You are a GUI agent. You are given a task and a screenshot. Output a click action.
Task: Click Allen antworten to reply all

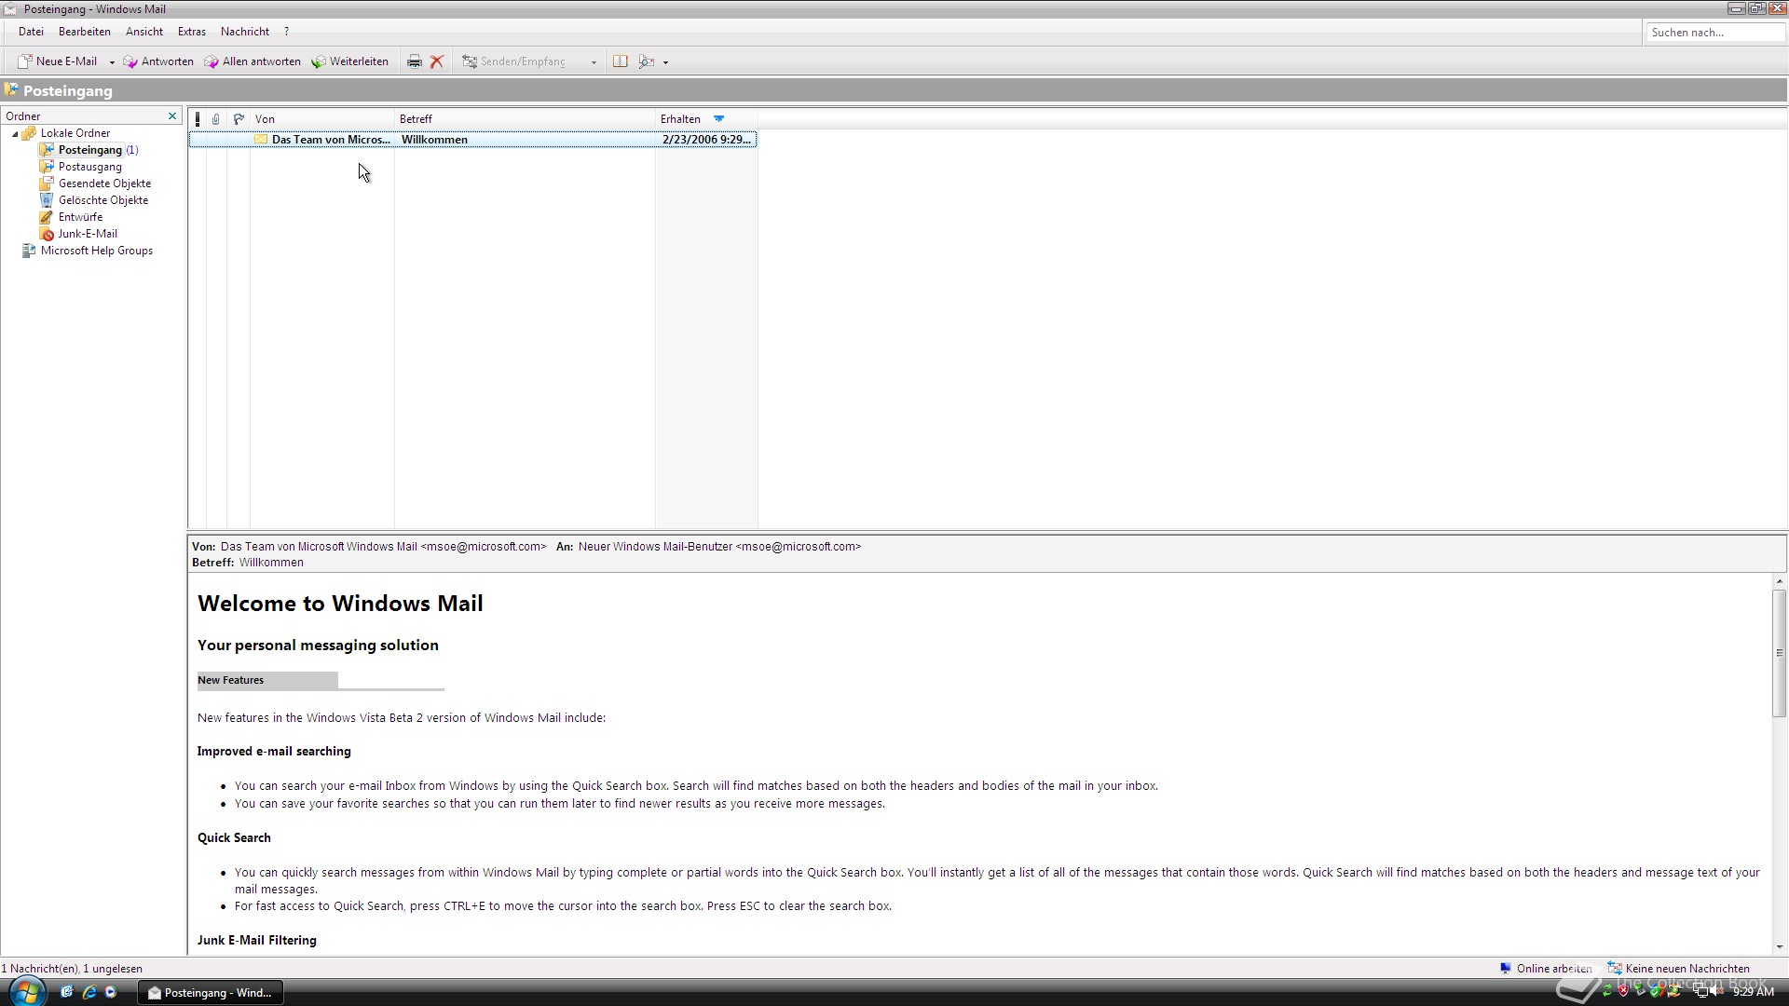coord(253,61)
